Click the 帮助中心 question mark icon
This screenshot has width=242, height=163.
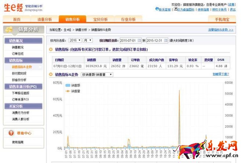click(11, 133)
